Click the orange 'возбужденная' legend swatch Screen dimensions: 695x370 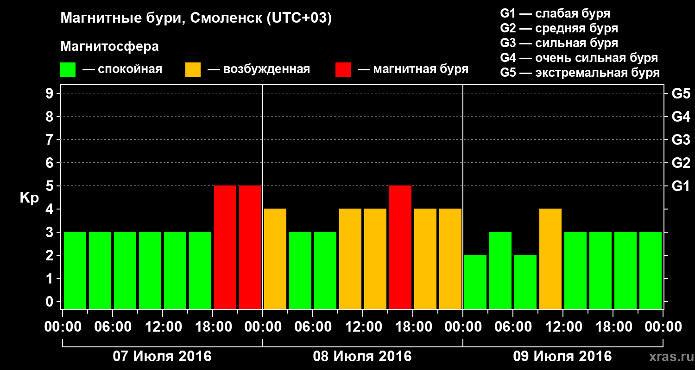[193, 70]
